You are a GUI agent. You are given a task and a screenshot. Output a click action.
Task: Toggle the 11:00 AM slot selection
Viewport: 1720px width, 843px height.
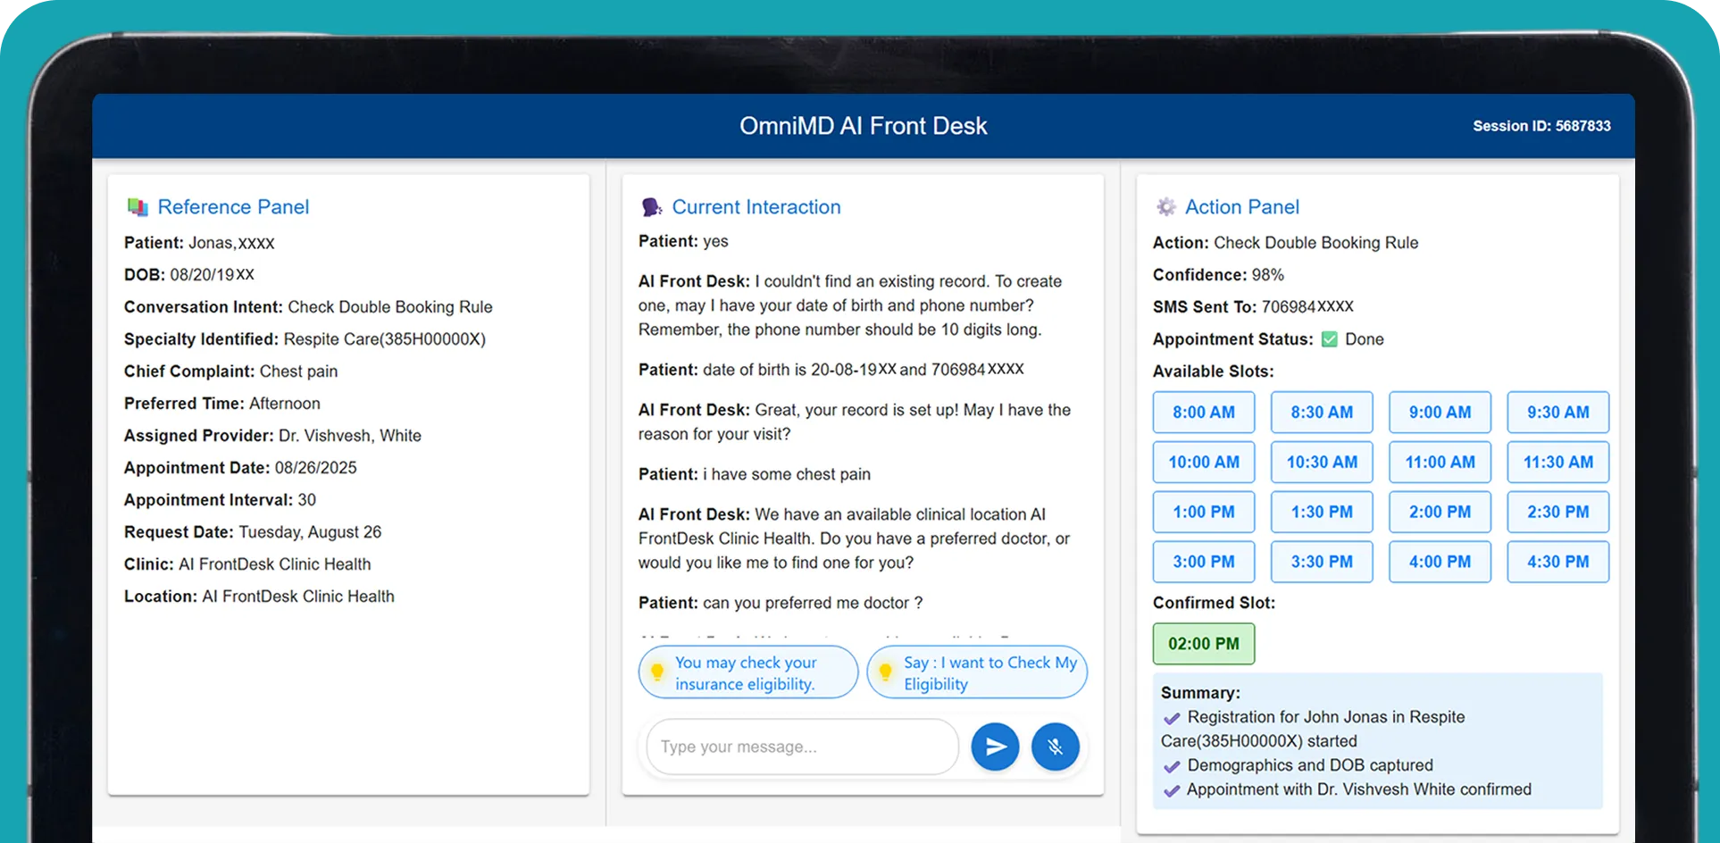tap(1440, 462)
